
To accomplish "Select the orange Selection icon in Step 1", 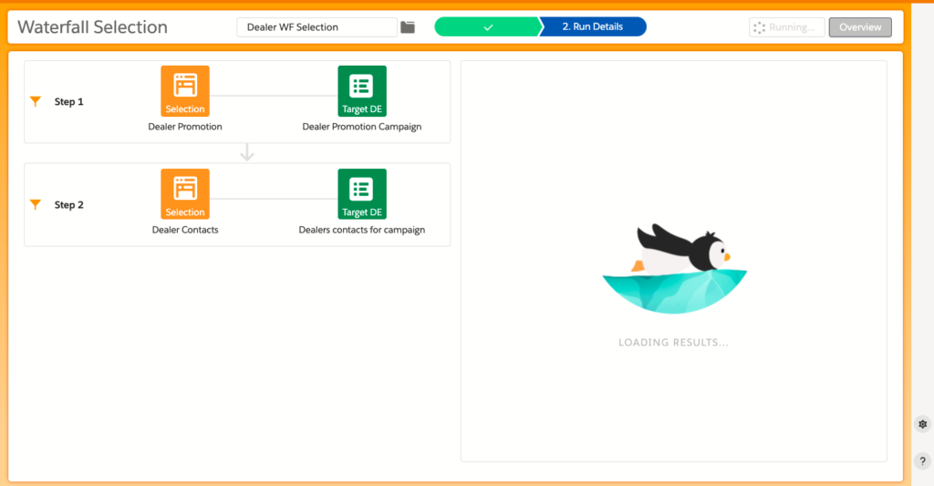I will pos(185,90).
